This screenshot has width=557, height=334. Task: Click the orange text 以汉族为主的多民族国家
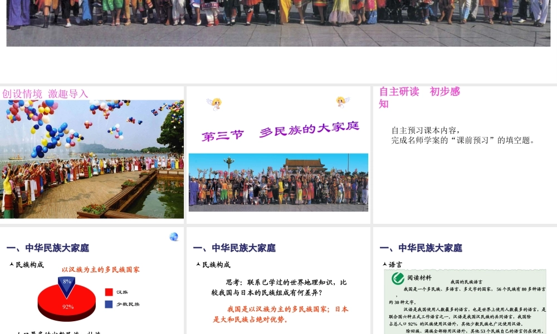(x=100, y=270)
